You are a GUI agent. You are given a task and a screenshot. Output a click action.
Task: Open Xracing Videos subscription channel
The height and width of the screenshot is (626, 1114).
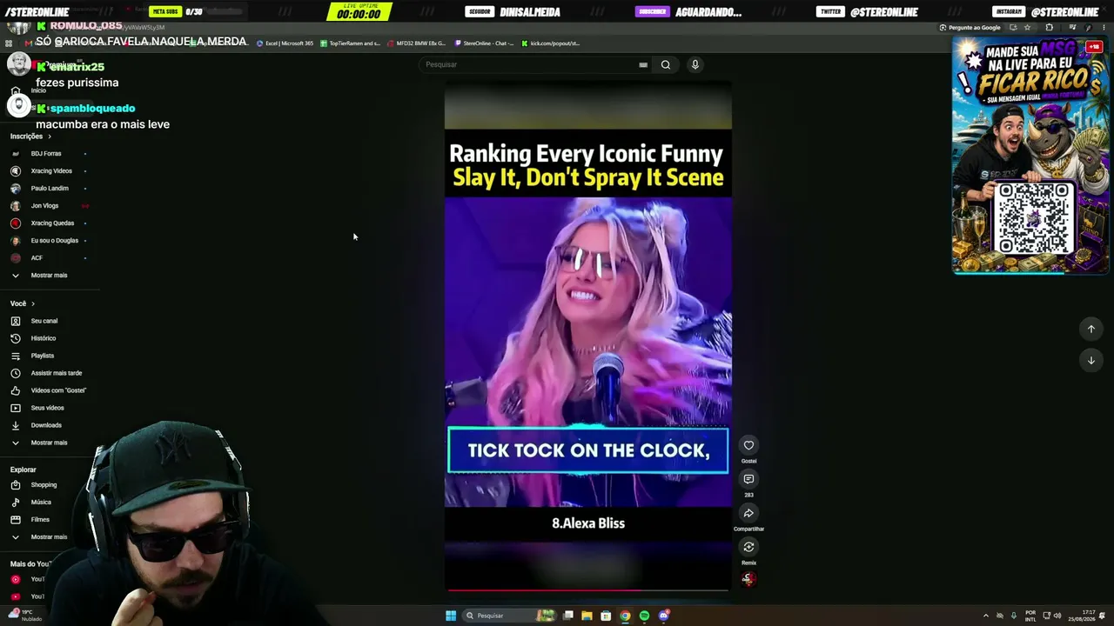50,171
